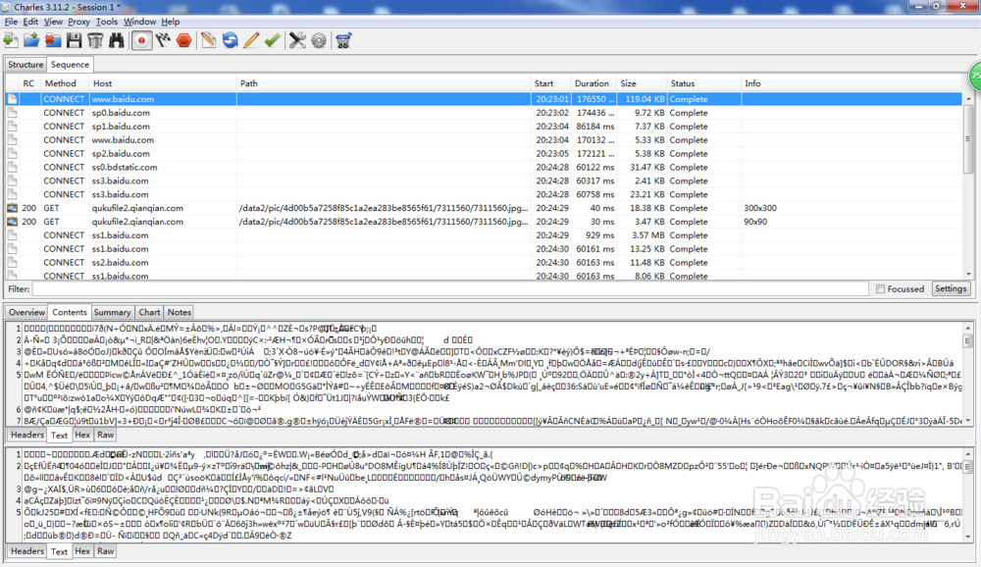Open the Proxy menu

[78, 22]
